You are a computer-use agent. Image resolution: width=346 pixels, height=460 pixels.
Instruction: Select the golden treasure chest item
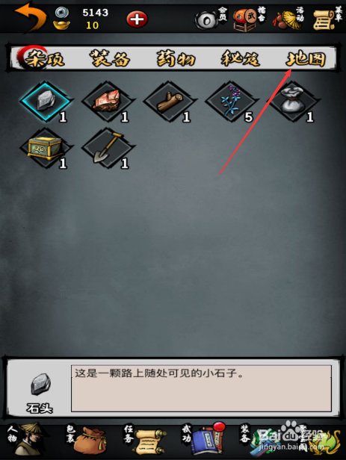coord(46,148)
